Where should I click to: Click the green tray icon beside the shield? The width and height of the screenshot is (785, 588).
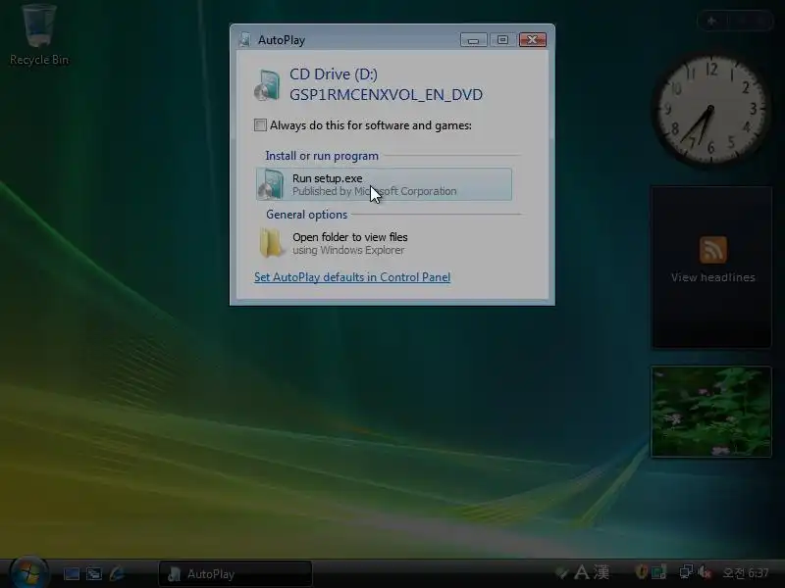click(658, 571)
